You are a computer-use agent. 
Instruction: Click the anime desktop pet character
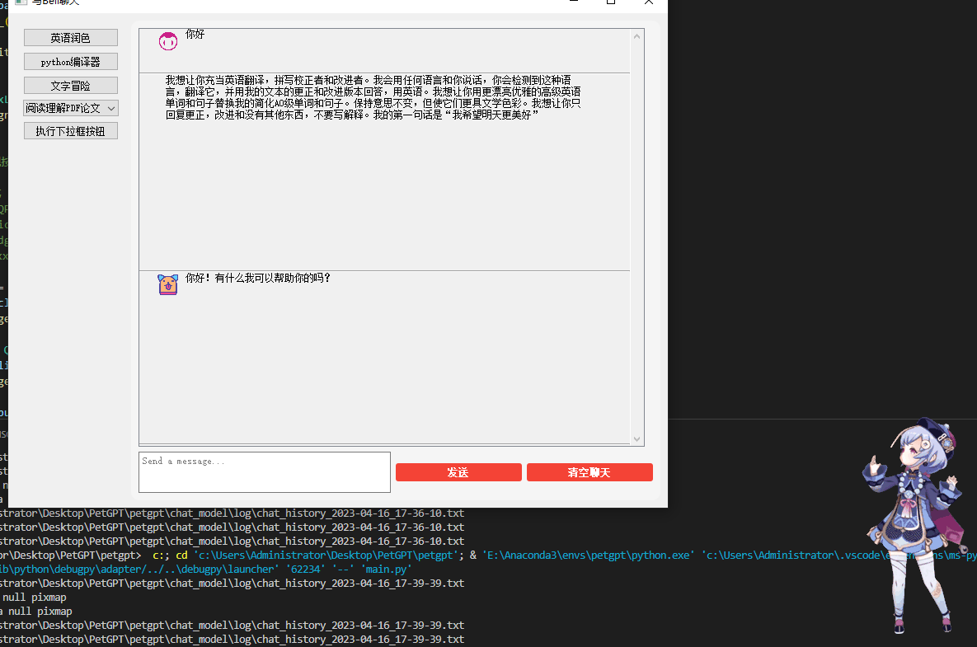pos(914,524)
